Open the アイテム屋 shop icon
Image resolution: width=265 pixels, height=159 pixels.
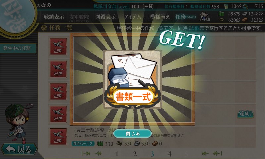[205, 16]
